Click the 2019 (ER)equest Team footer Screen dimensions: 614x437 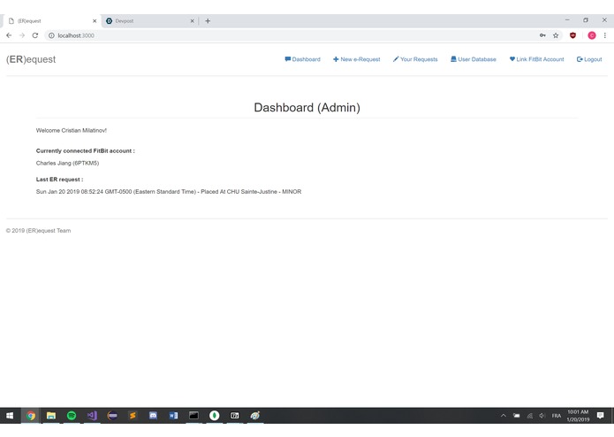coord(38,231)
